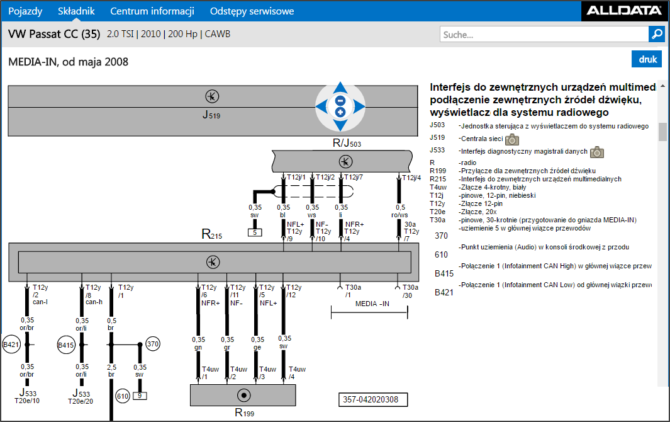Open Centrum informacji menu
670x422 pixels.
tap(152, 11)
